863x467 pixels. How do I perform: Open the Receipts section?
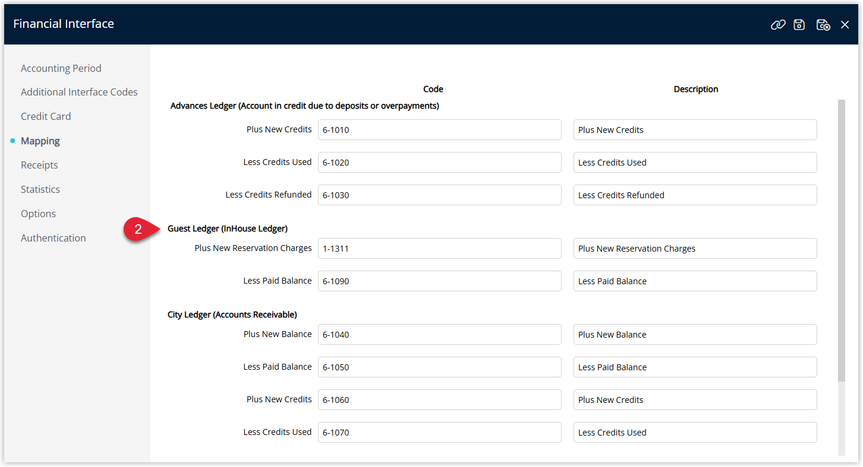pyautogui.click(x=39, y=165)
